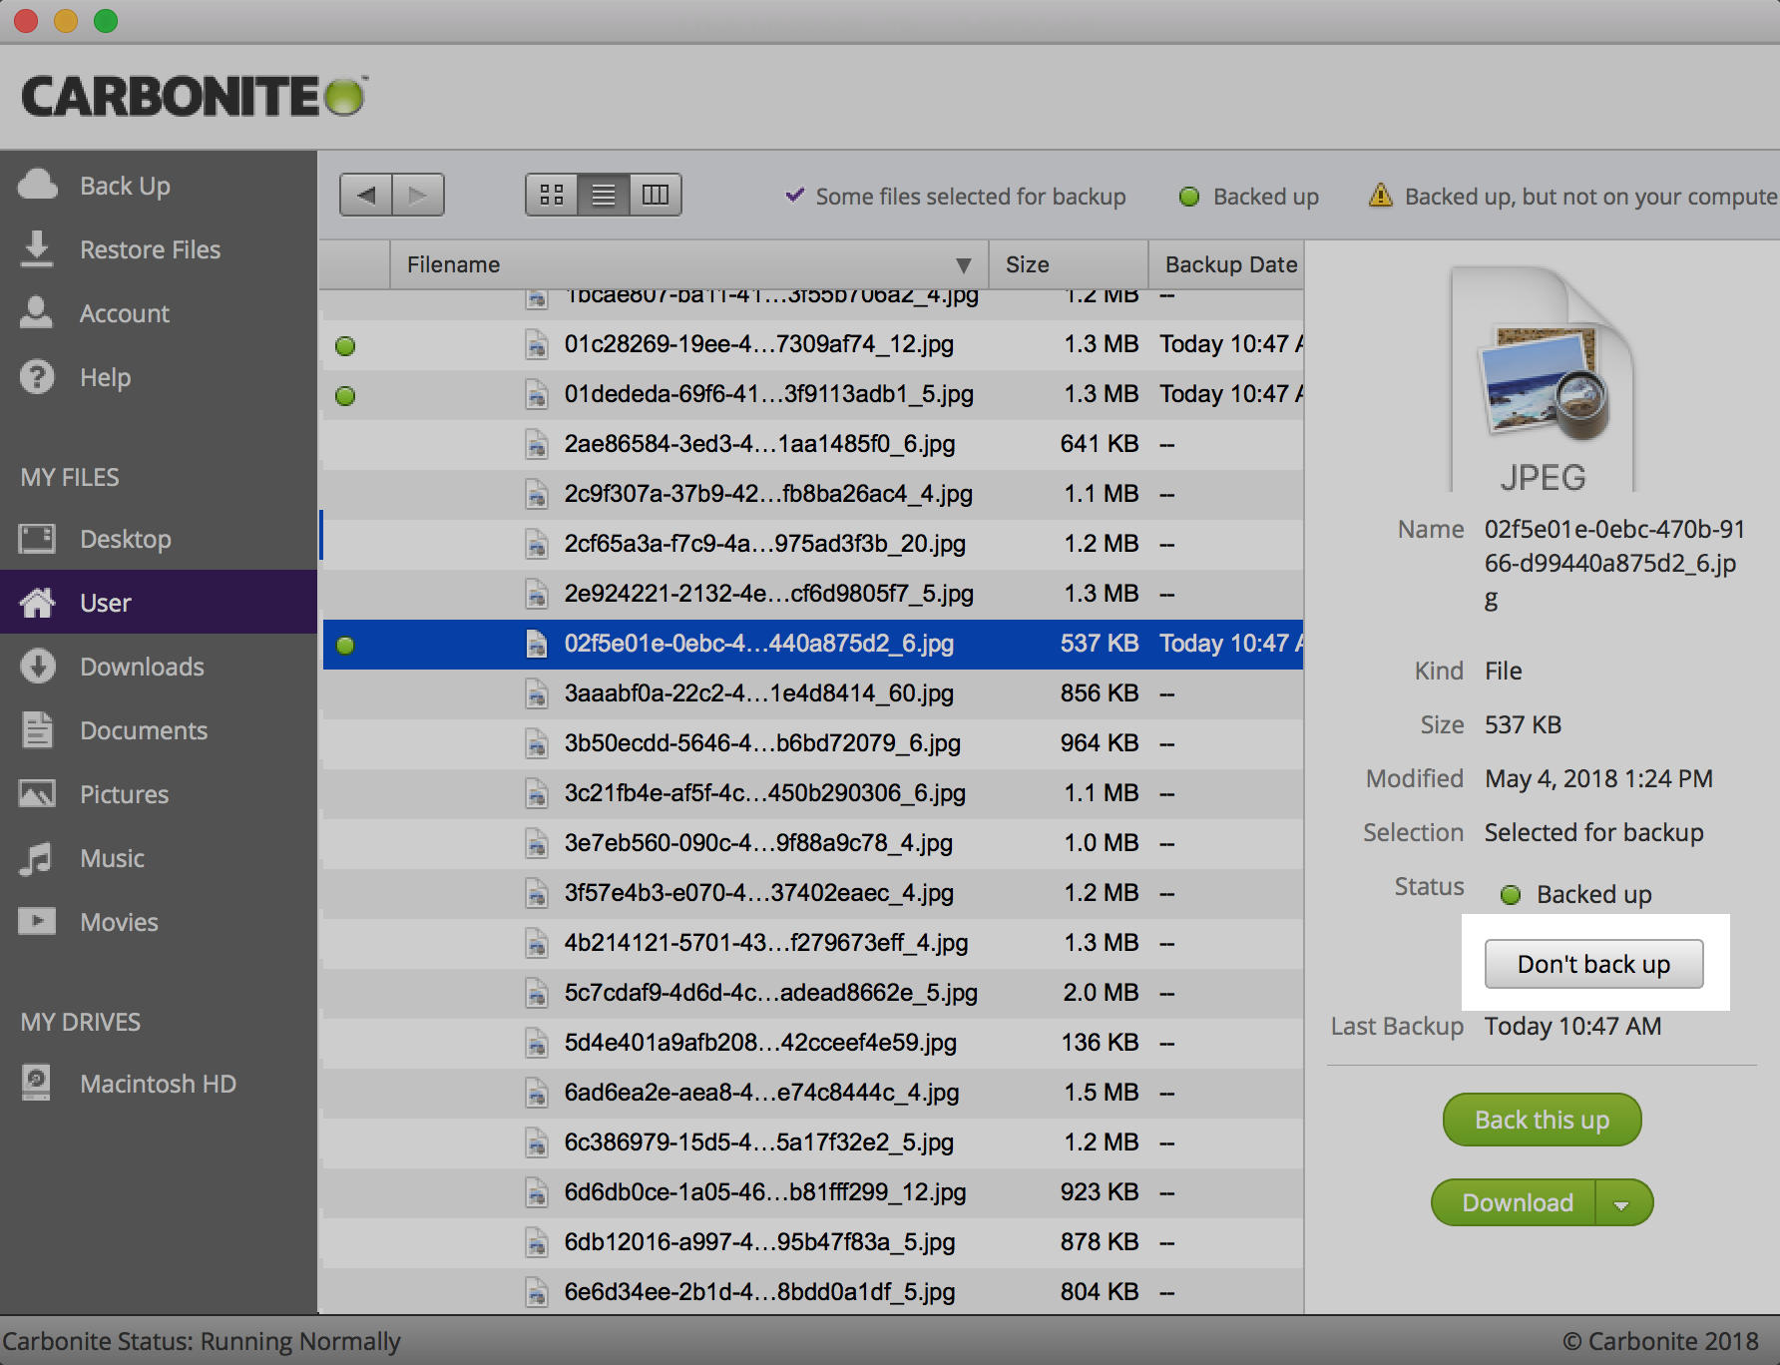This screenshot has height=1365, width=1780.
Task: Select file 3aaabf0a-22c2-4...1e4d8414_60.jpg
Action: tap(758, 693)
